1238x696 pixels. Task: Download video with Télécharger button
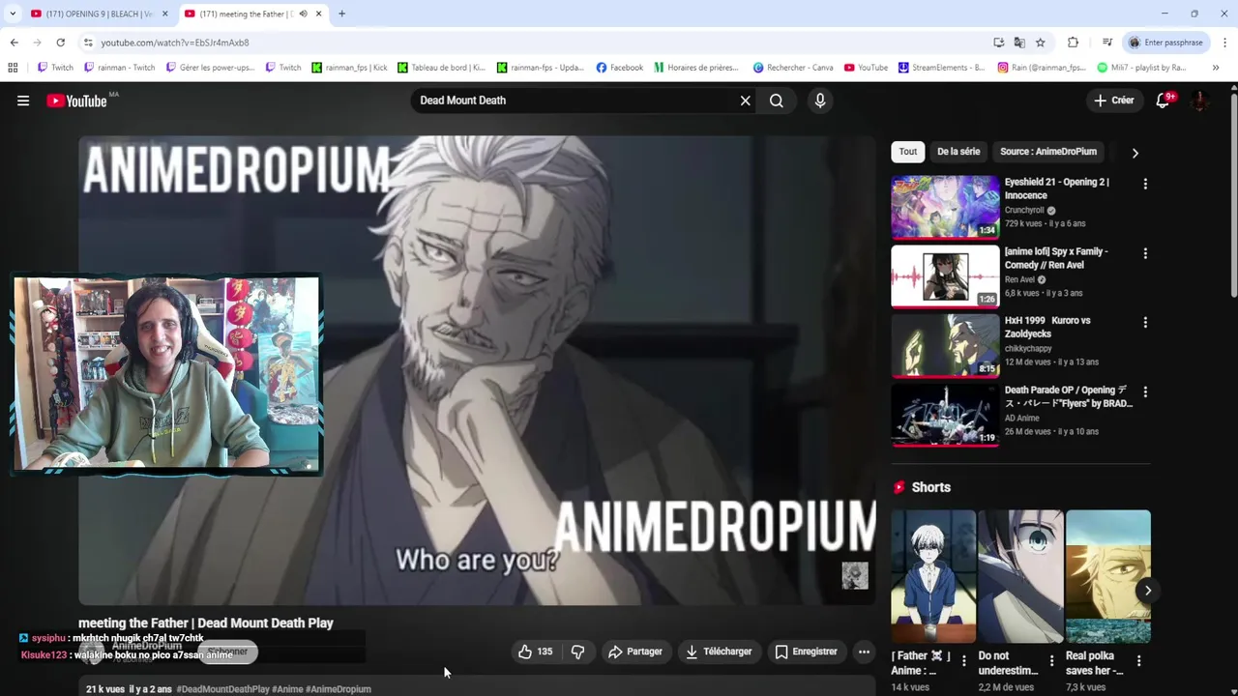pos(719,652)
